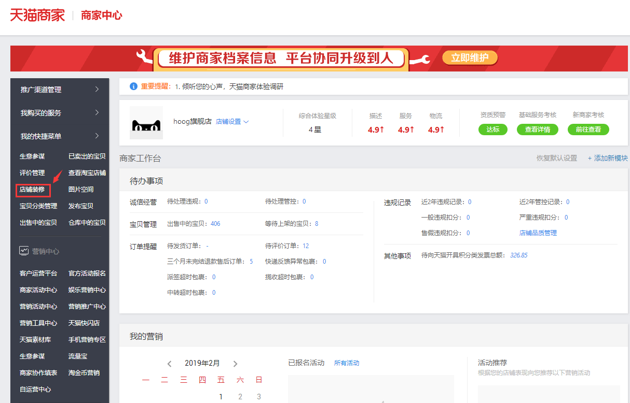
Task: Expand 我的快捷菜单 section
Action: [60, 136]
